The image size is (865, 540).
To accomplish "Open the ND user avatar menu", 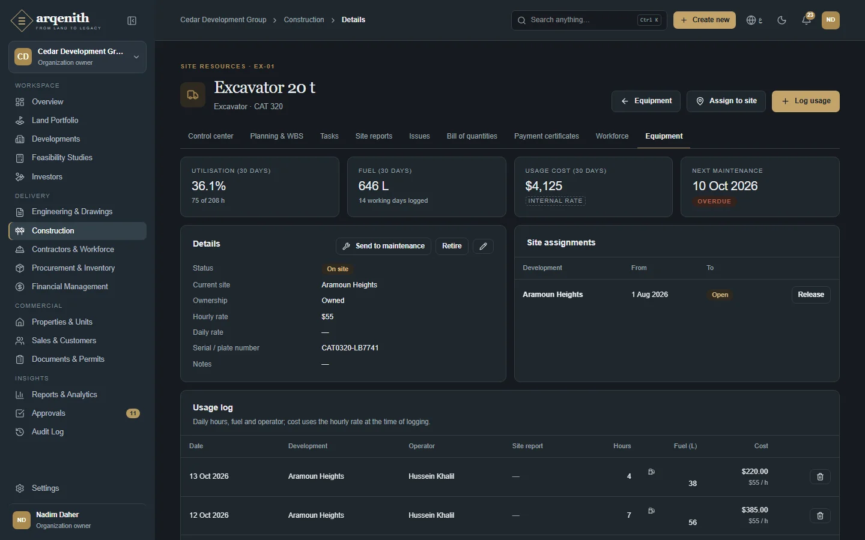I will 831,20.
